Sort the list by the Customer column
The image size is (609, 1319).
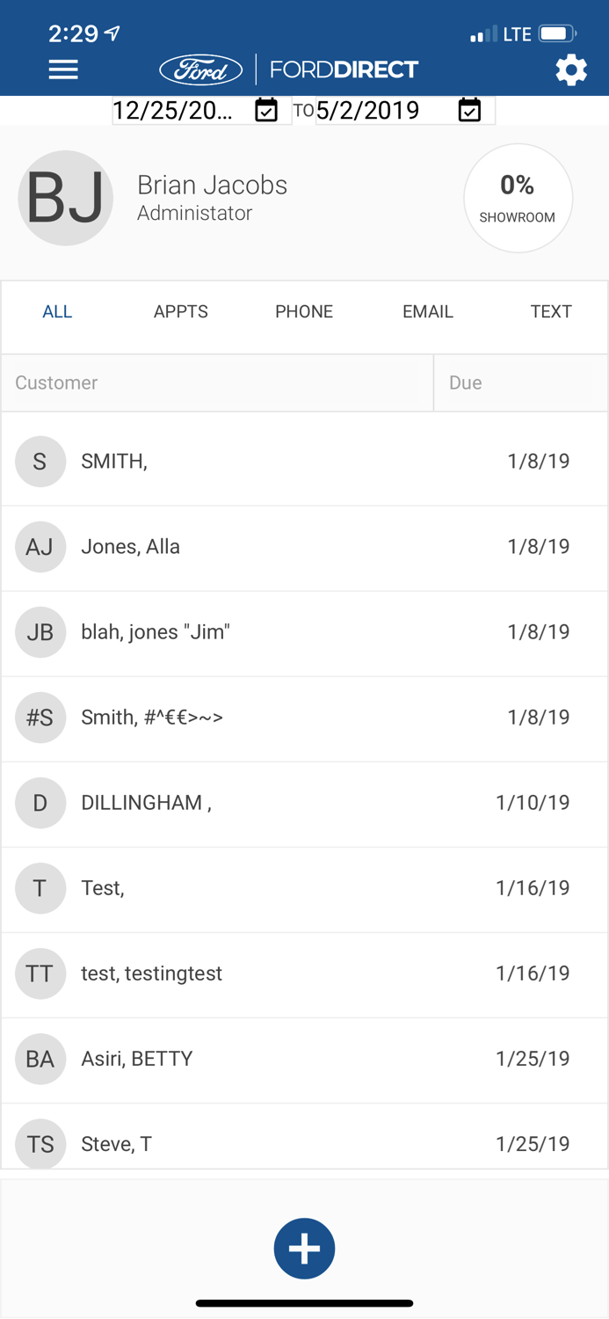55,383
